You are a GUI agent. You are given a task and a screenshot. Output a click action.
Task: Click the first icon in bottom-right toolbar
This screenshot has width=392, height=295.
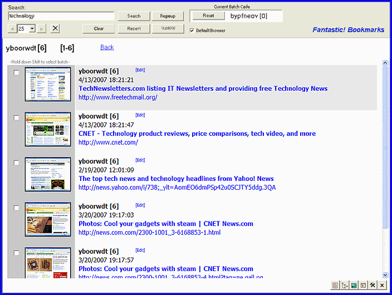click(335, 286)
